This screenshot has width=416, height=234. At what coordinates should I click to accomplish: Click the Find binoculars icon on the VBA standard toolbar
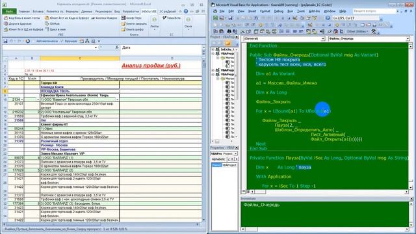256,18
